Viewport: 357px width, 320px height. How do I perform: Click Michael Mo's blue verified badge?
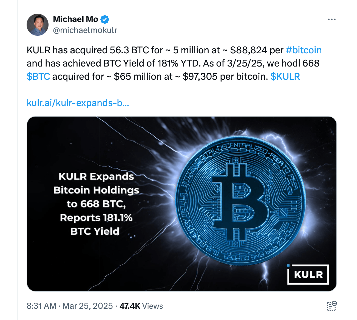pyautogui.click(x=105, y=19)
